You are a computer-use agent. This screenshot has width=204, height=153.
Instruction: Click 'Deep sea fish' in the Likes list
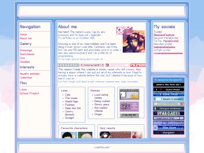click(73, 108)
